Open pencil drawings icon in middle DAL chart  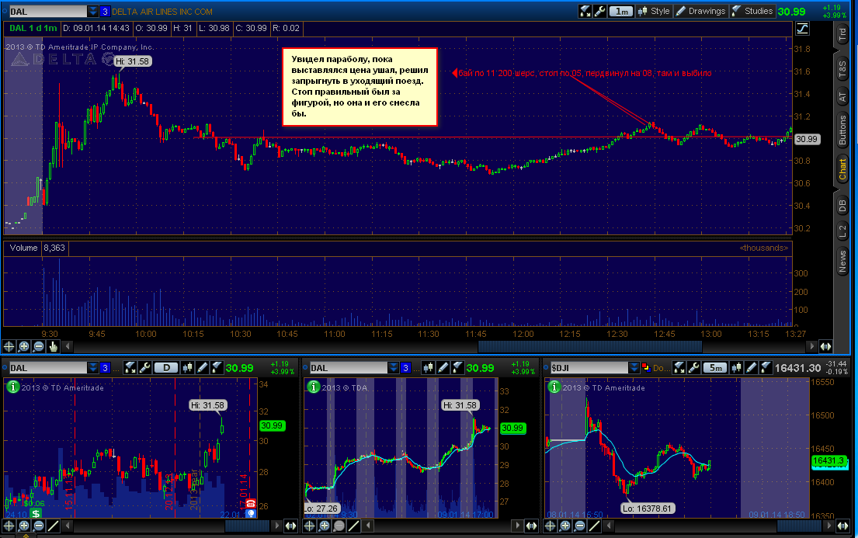[443, 368]
